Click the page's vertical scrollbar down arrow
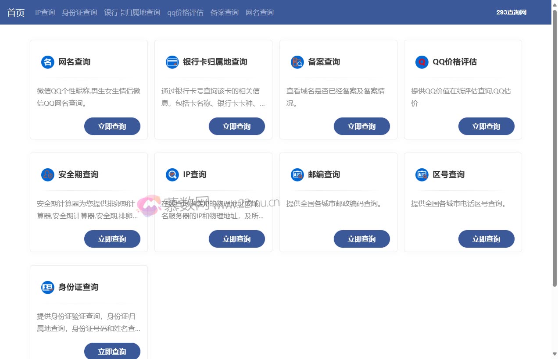Screen dimensions: 558x359 point(554,354)
